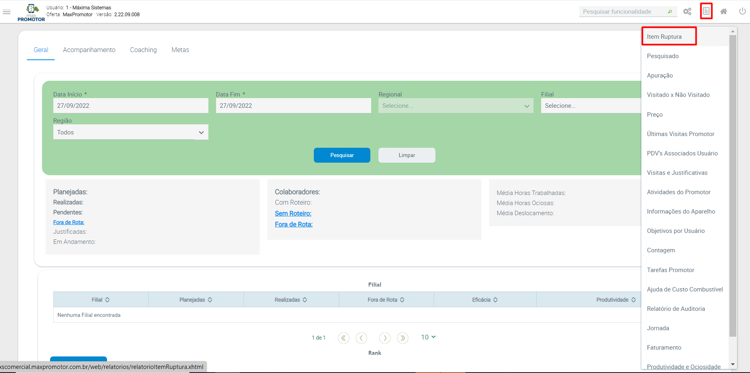Click the Data Início date field
Screen dimensions: 750x373
click(131, 106)
